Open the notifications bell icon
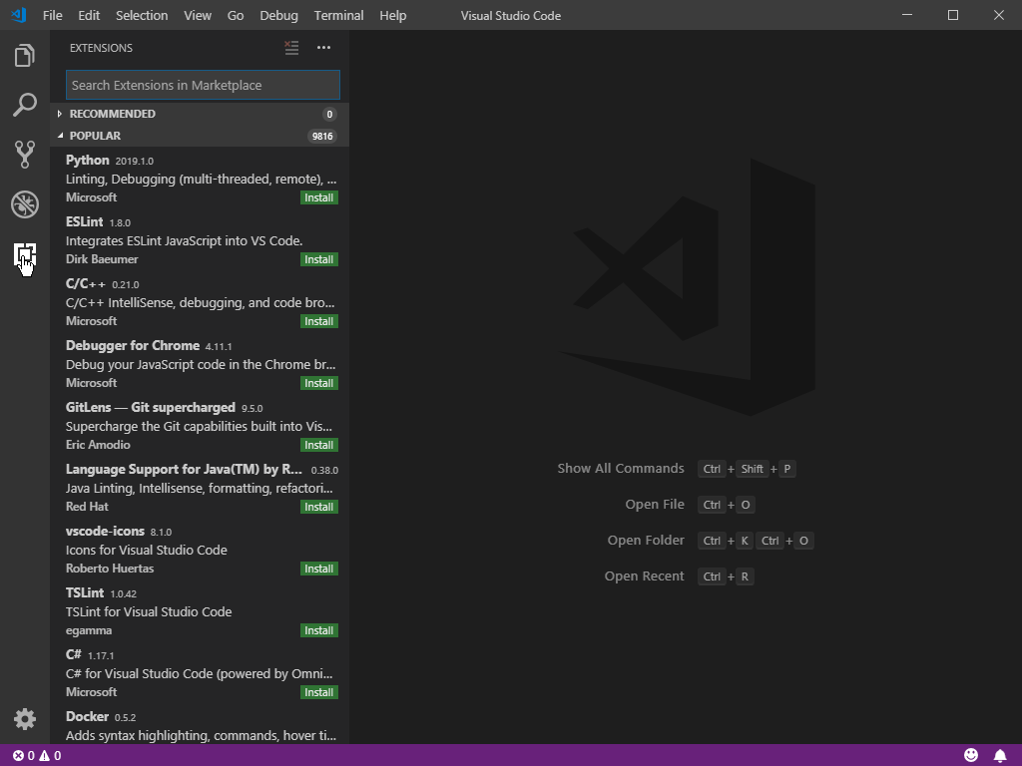Image resolution: width=1022 pixels, height=766 pixels. [1000, 756]
